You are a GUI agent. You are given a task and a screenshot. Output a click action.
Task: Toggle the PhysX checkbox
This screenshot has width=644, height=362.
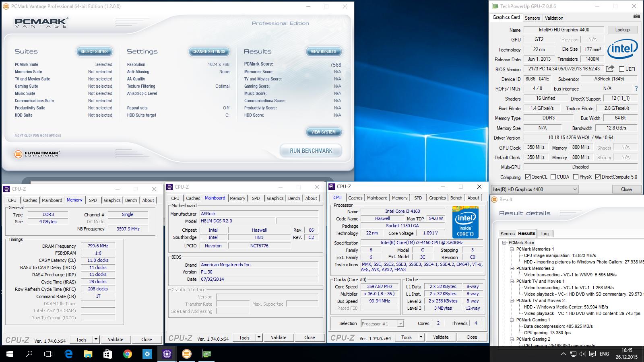[576, 177]
